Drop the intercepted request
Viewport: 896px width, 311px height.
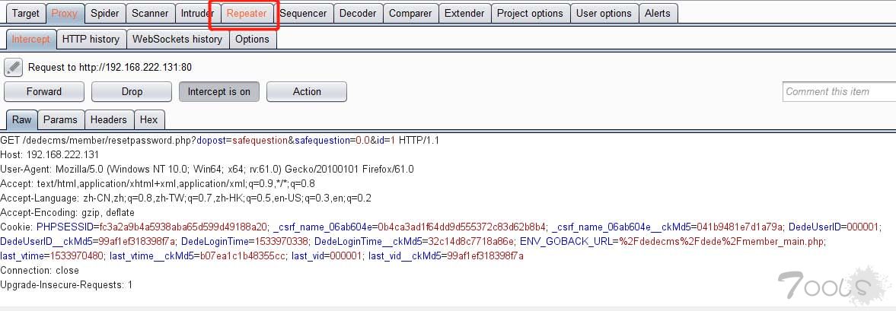pos(132,91)
